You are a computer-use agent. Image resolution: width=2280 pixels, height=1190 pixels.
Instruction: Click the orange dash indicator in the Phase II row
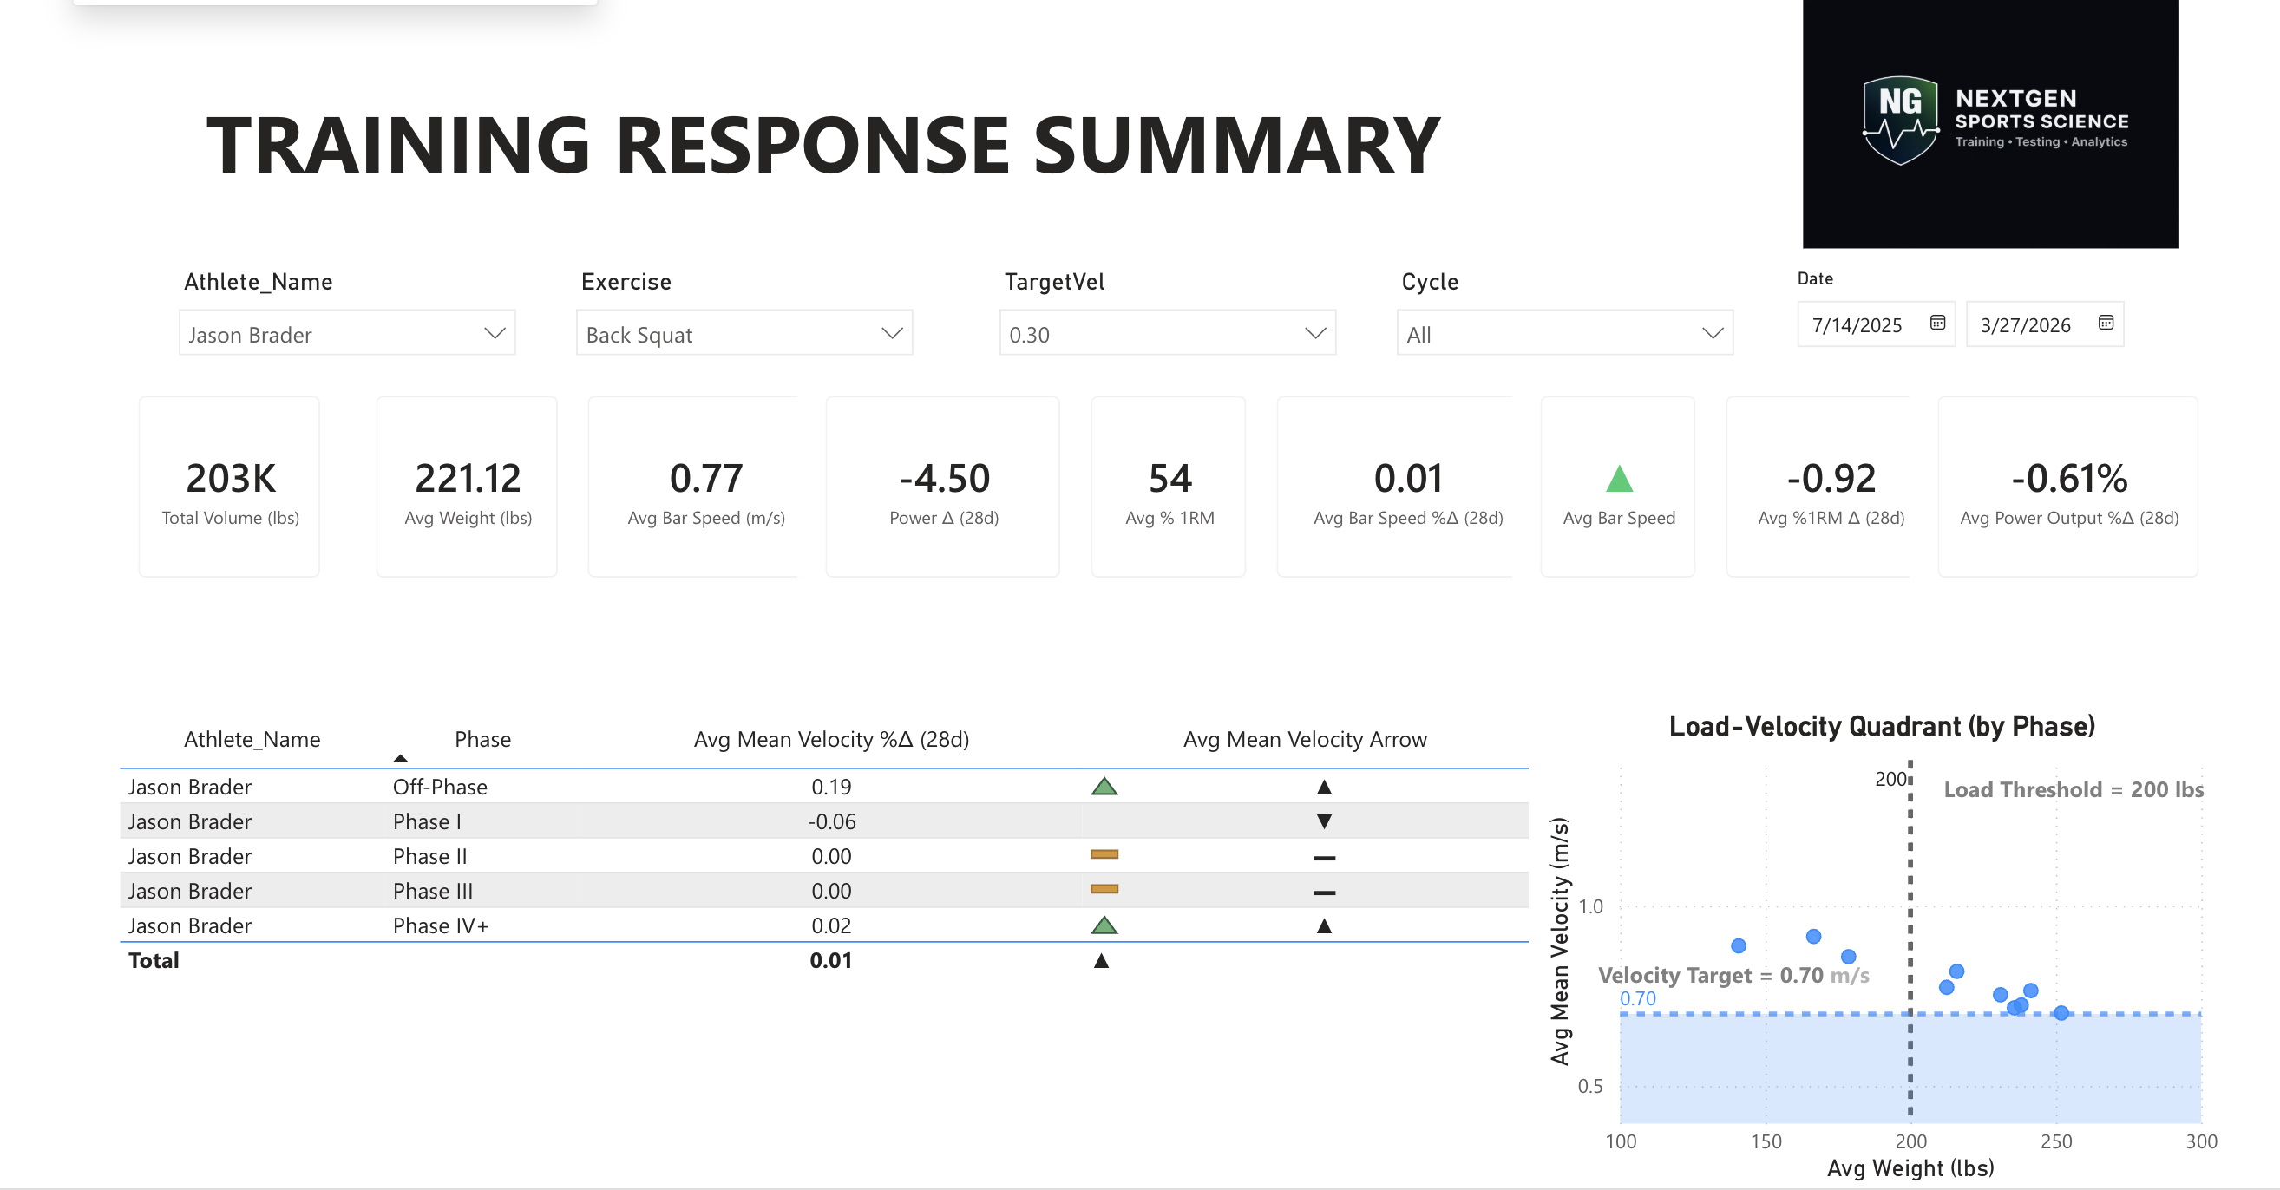[x=1104, y=855]
